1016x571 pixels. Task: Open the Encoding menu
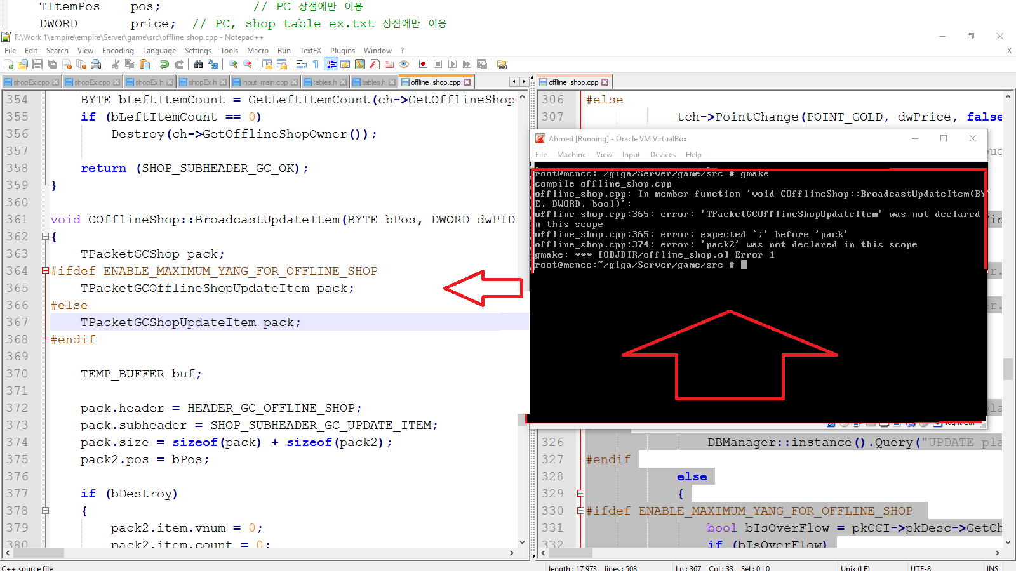(118, 51)
